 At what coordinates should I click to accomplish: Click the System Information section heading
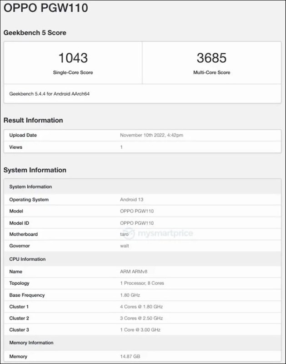click(35, 170)
